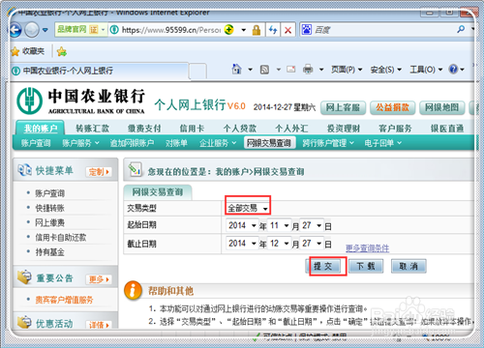The width and height of the screenshot is (484, 348).
Task: Open the end date month 12 dropdown
Action: pyautogui.click(x=280, y=244)
